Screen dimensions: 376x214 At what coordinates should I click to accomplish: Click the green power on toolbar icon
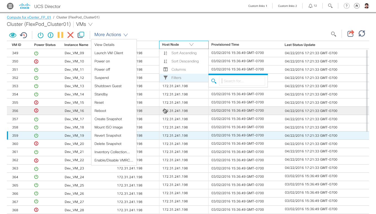40,35
